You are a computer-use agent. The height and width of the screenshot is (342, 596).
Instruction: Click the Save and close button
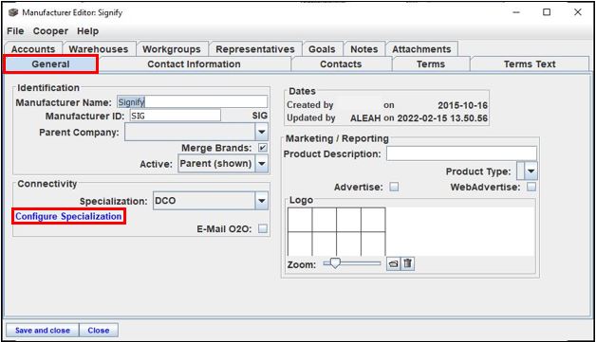click(43, 331)
